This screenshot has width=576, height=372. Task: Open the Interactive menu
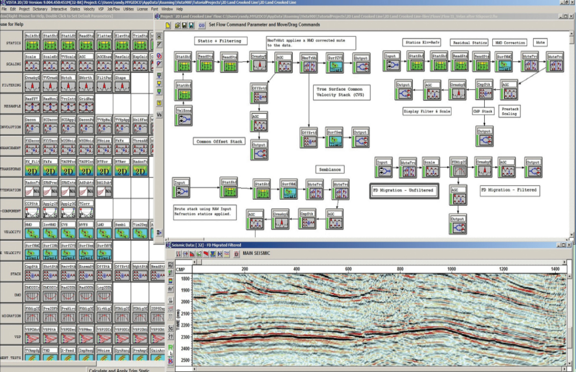pos(59,9)
